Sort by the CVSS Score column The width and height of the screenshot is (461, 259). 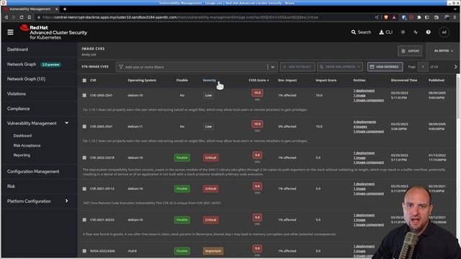point(259,80)
